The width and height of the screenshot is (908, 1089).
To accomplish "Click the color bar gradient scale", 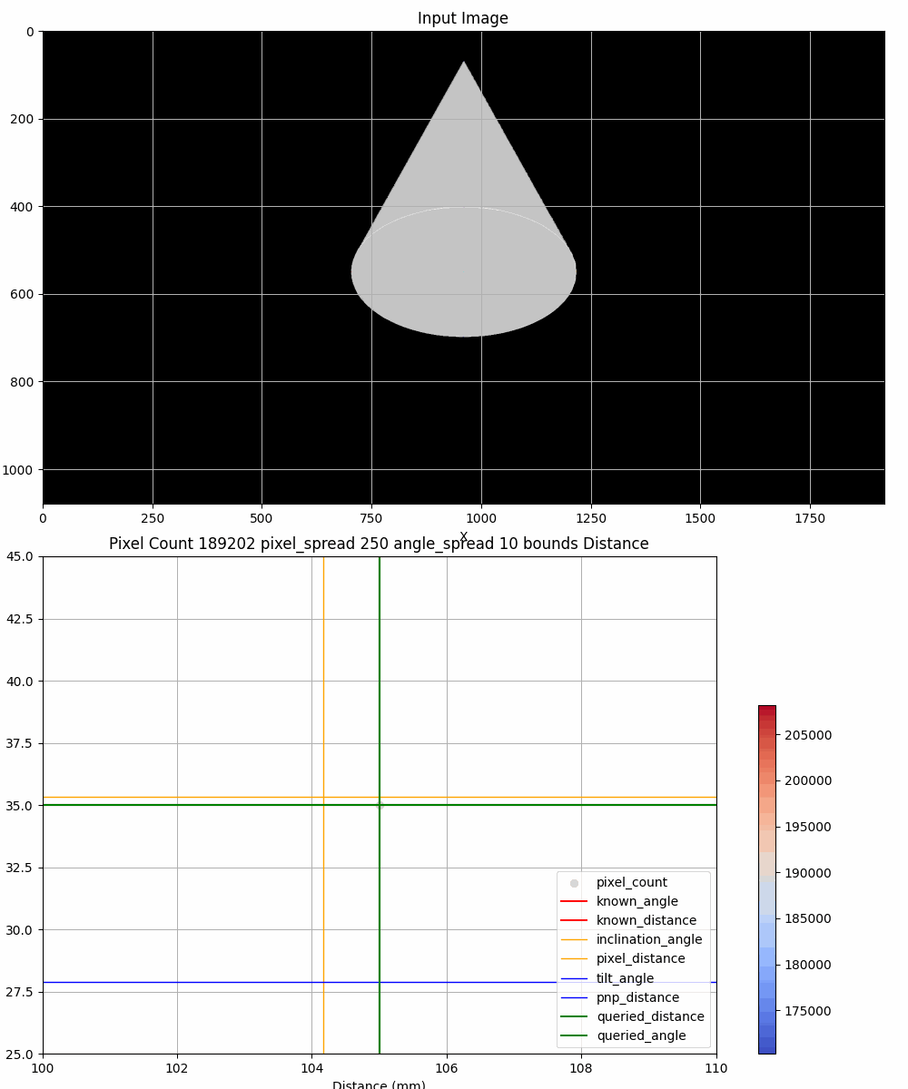I will (x=767, y=879).
